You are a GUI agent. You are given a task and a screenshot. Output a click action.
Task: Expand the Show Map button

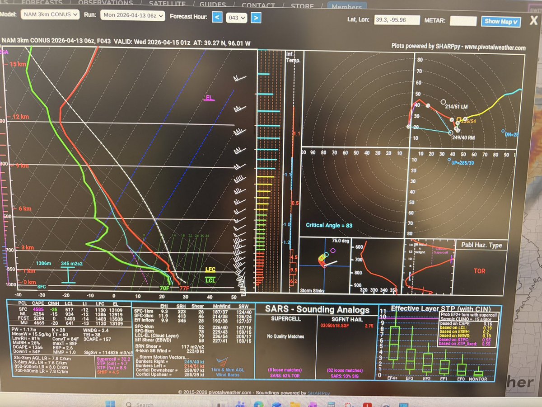[501, 21]
